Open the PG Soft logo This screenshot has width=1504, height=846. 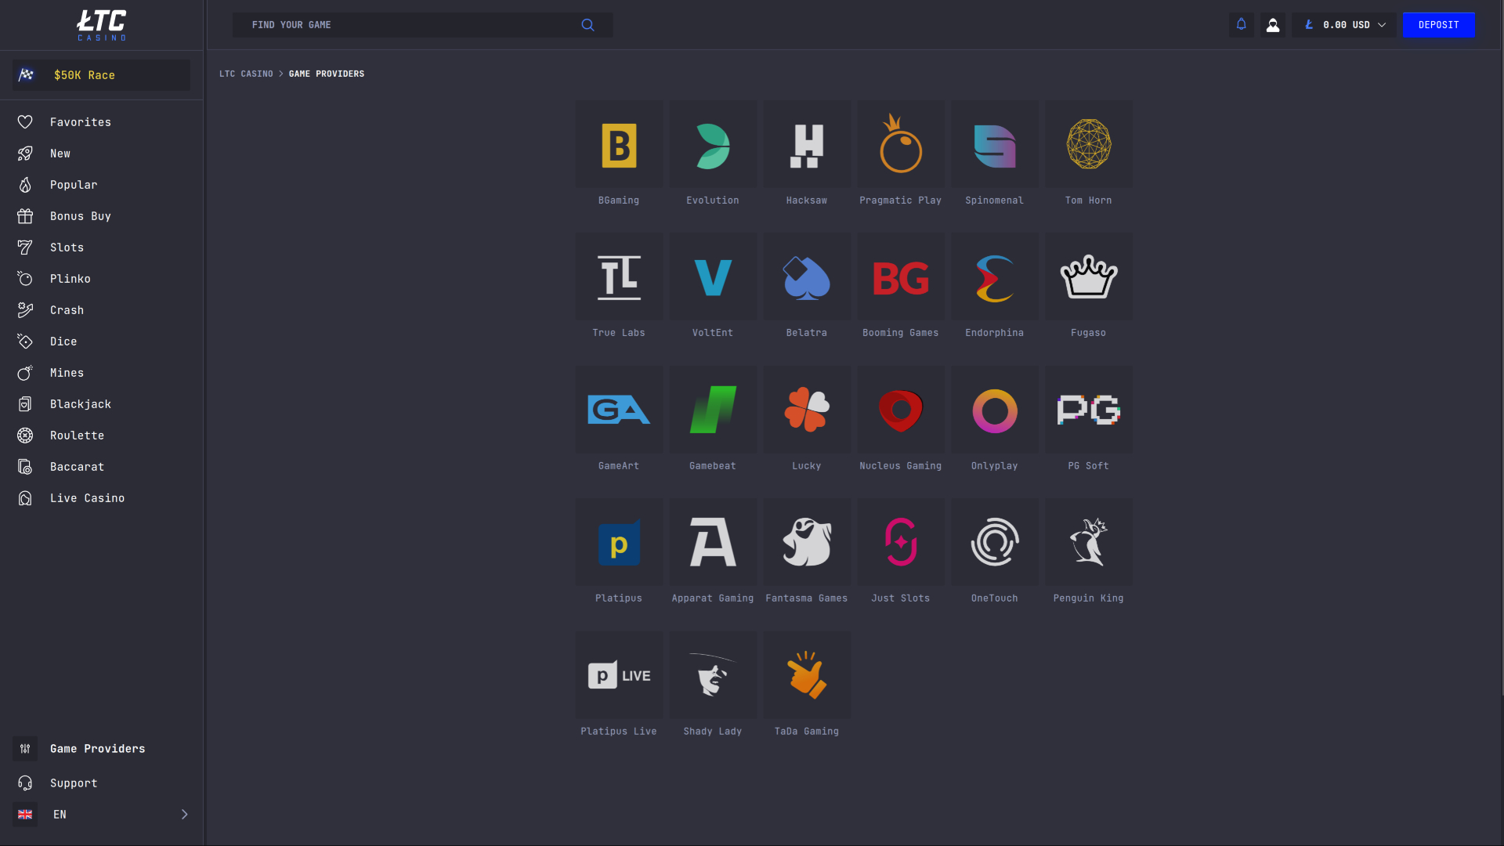pos(1089,410)
